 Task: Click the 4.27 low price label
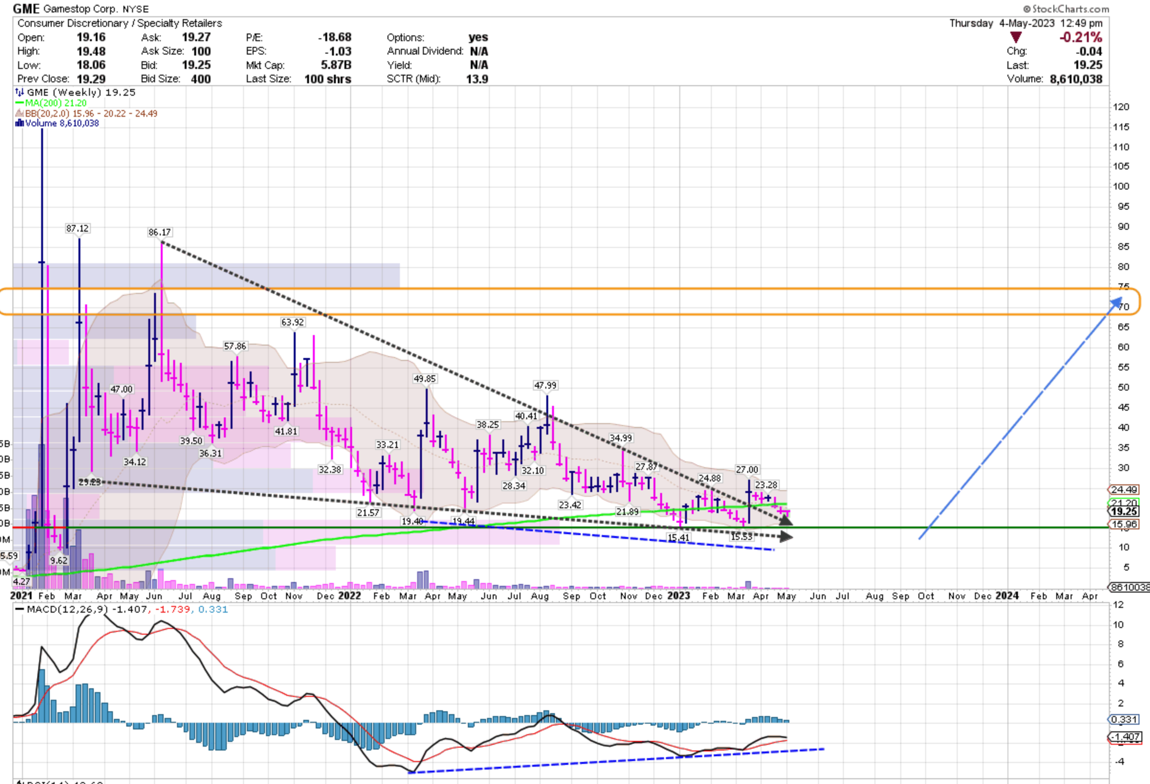click(x=21, y=582)
